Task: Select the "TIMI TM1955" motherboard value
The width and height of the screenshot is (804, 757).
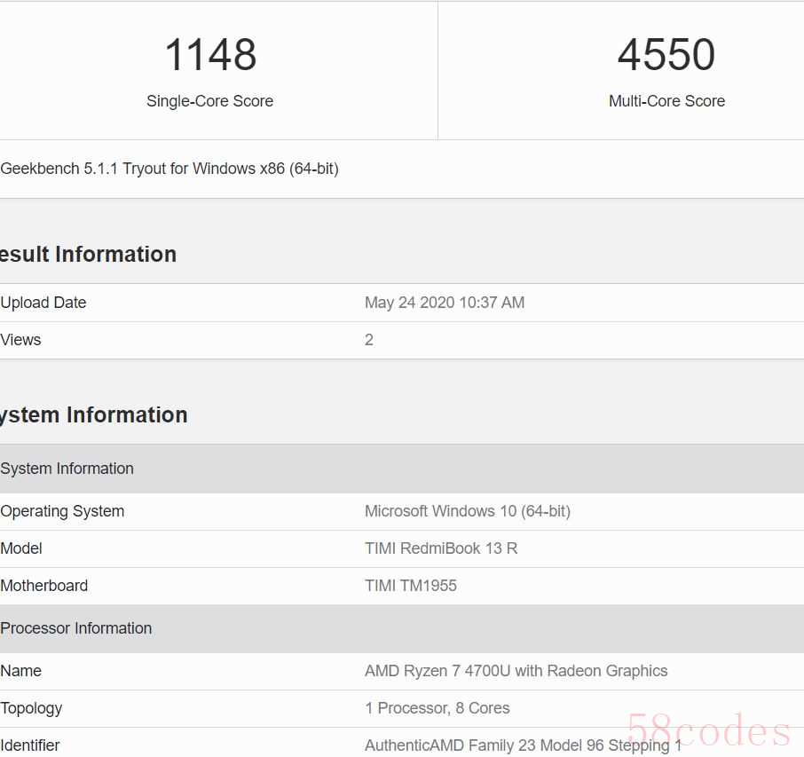Action: tap(411, 586)
